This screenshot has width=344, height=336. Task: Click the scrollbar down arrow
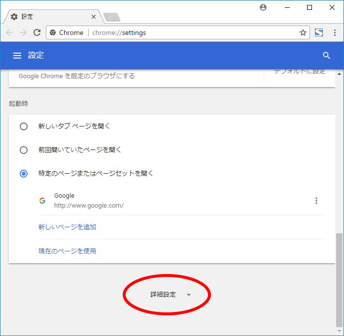pos(340,331)
